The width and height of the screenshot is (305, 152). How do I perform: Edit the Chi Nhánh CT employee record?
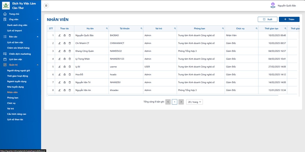pos(59,43)
